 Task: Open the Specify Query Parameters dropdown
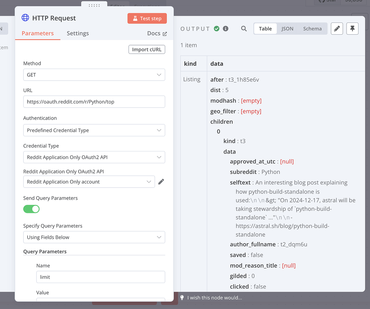(x=94, y=237)
